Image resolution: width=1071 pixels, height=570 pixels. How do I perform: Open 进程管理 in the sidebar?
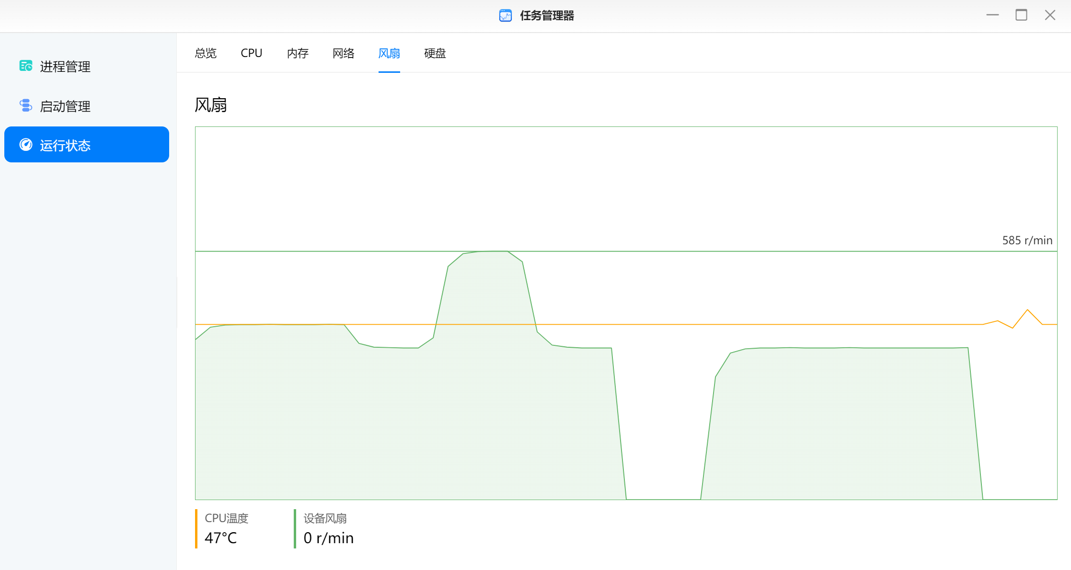coord(65,67)
